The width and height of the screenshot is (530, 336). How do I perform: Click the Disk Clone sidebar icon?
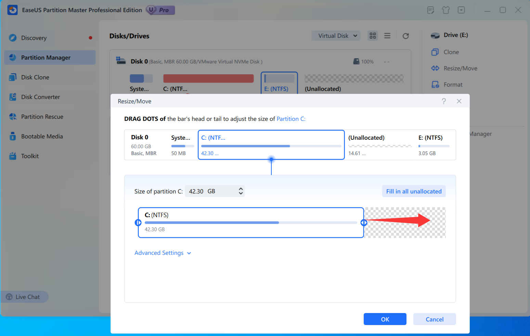[13, 77]
